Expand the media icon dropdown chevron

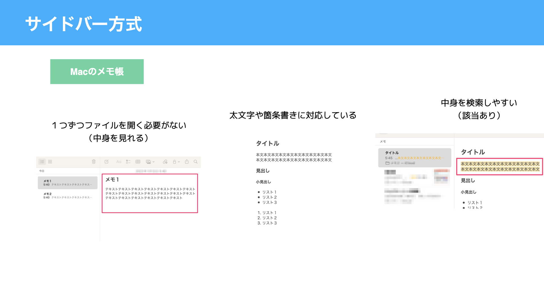pyautogui.click(x=154, y=162)
